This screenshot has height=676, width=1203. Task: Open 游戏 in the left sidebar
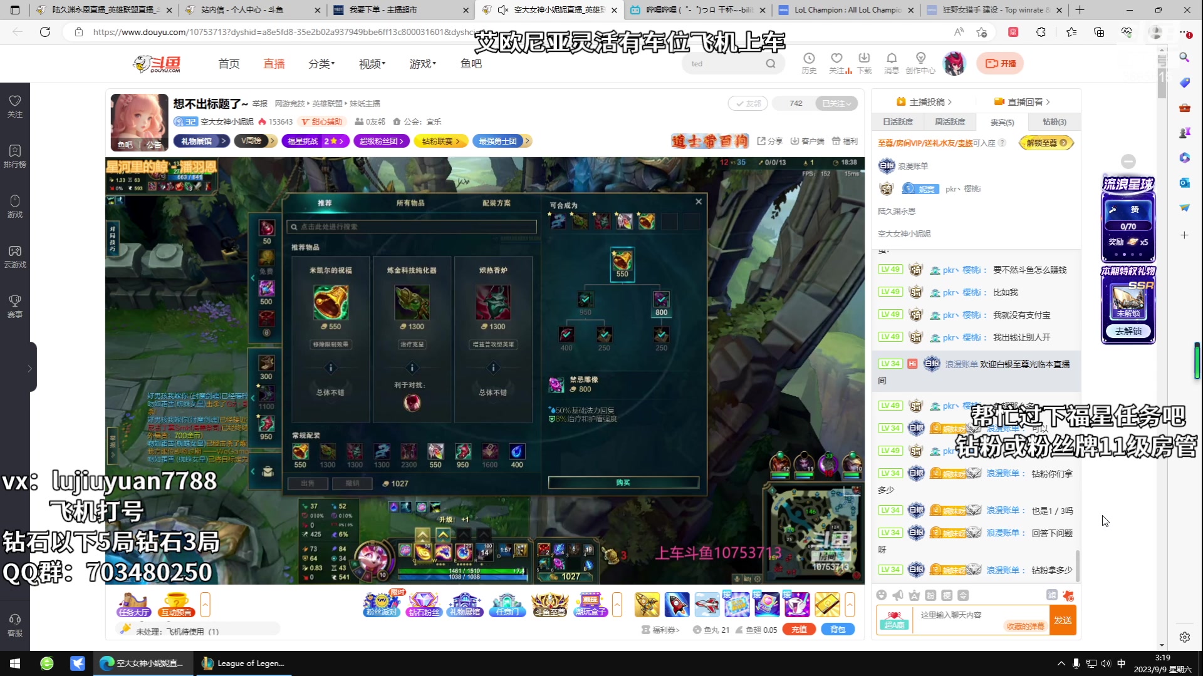pos(15,207)
